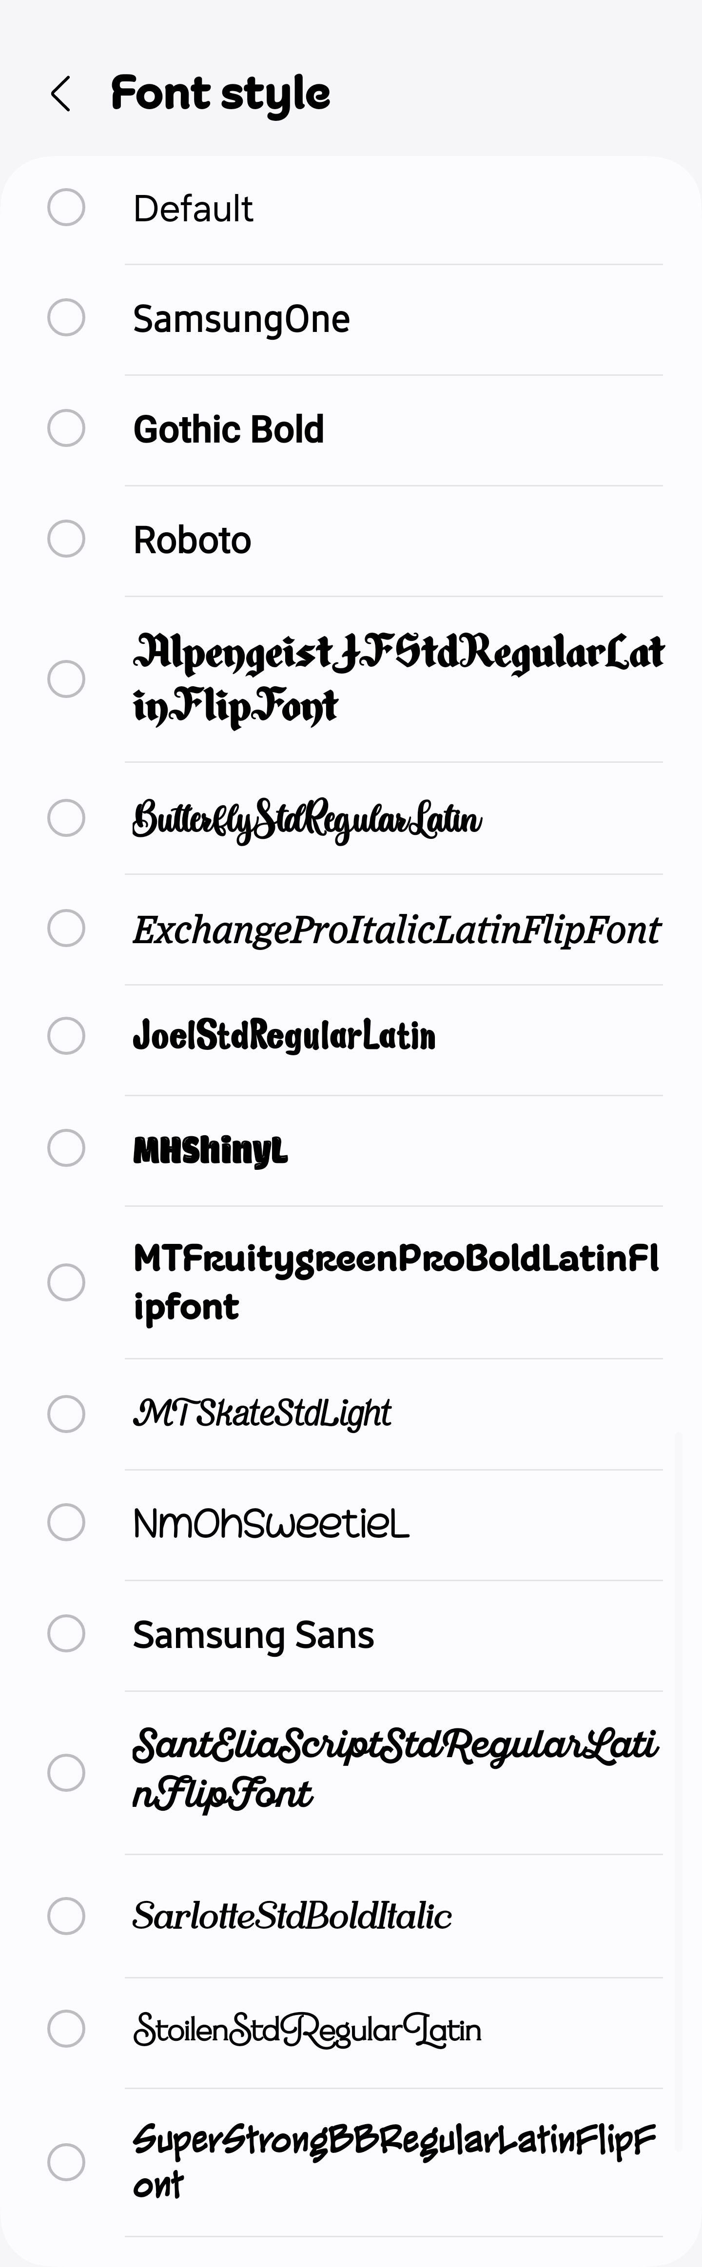Select the Samsung Sans radio button
This screenshot has width=702, height=2267.
pos(66,1633)
